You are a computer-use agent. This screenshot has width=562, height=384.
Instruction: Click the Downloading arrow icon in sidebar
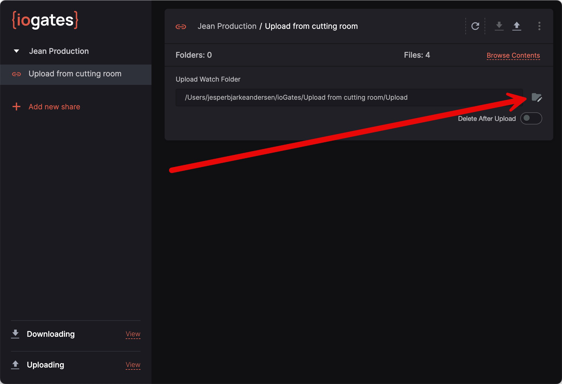point(15,334)
